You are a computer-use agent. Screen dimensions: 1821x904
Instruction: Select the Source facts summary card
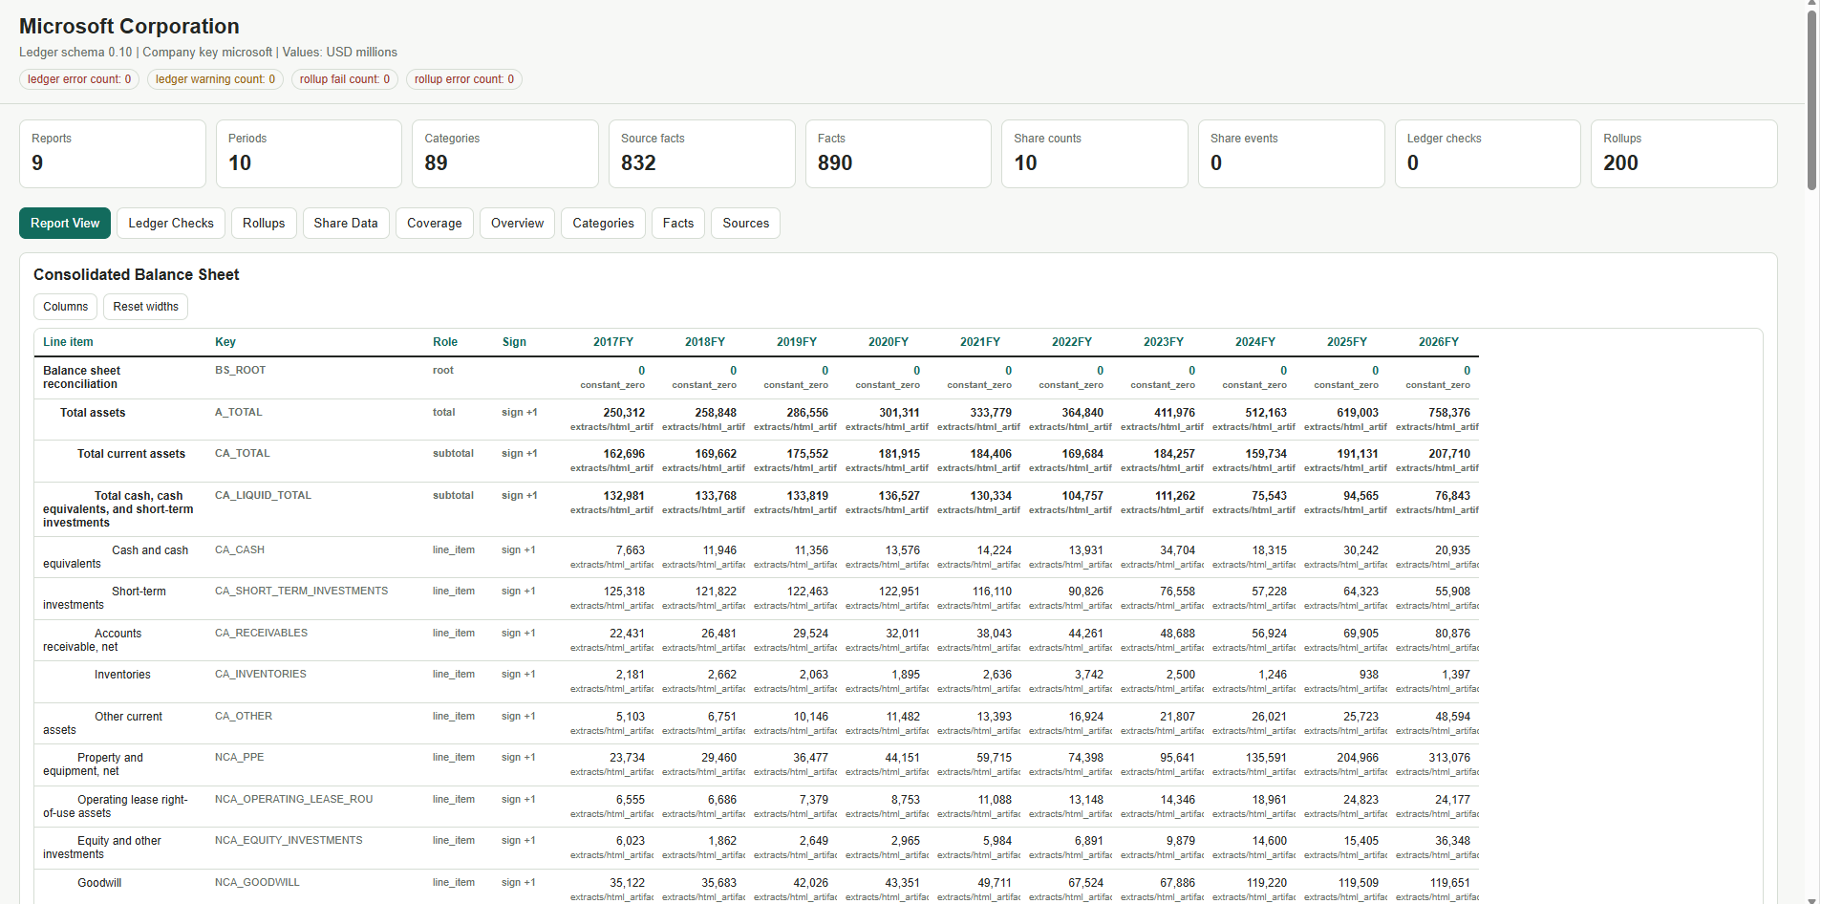point(702,154)
